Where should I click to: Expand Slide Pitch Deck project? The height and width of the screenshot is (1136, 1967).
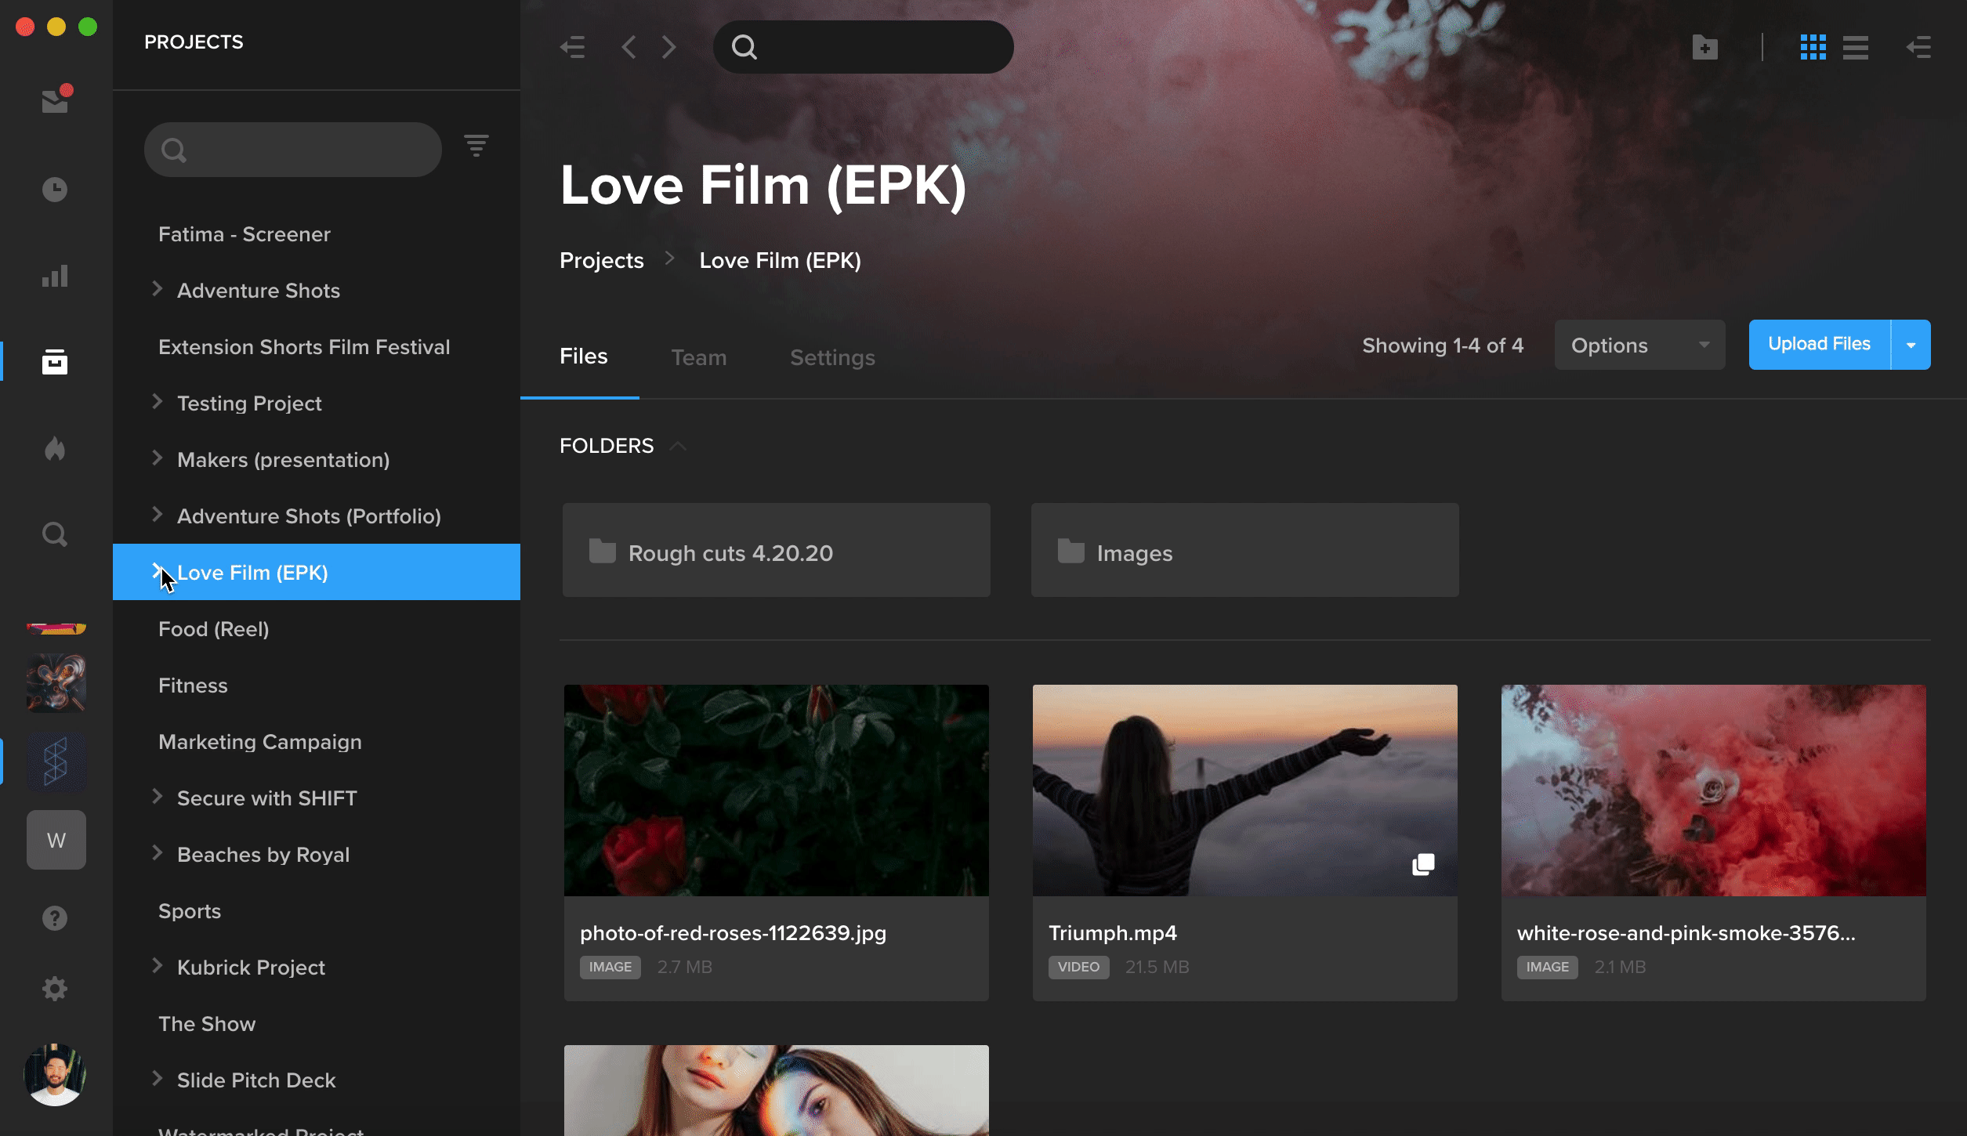pyautogui.click(x=157, y=1079)
